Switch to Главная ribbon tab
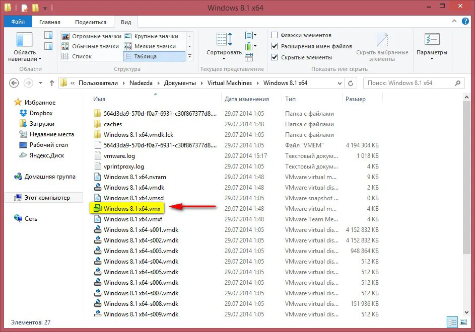 (x=50, y=22)
